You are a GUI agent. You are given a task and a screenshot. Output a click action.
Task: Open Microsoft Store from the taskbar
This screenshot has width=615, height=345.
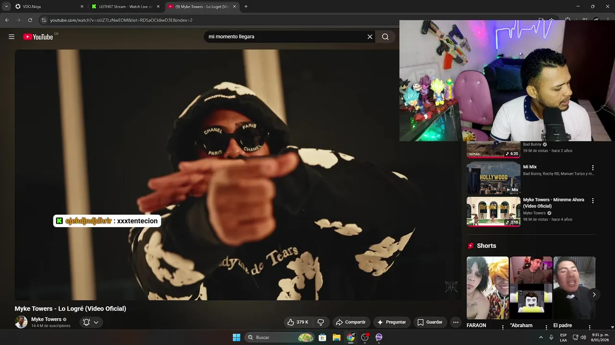[x=322, y=337]
